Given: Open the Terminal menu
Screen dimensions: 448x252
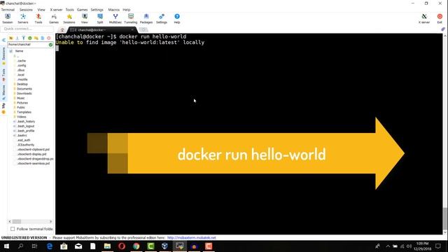Looking at the screenshot, I should (x=8, y=10).
